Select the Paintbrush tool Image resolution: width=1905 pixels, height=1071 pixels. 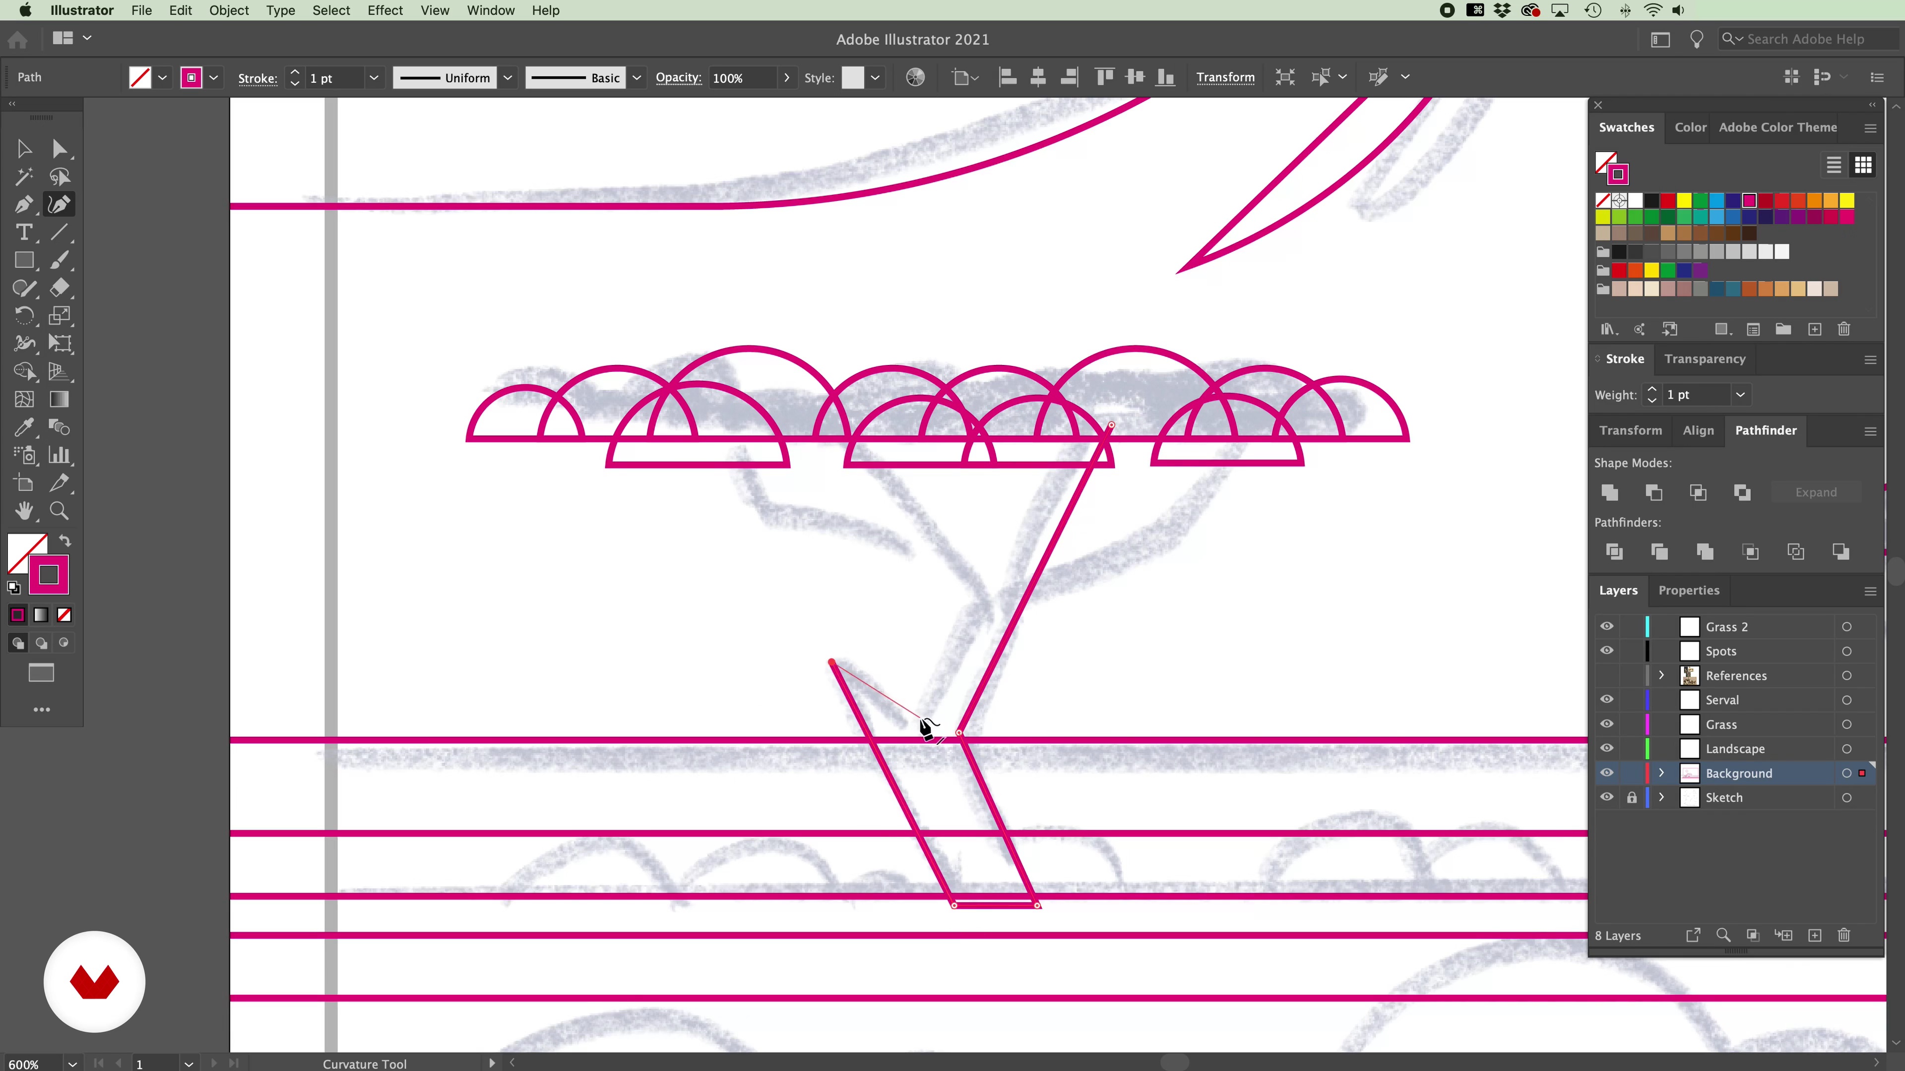point(59,260)
